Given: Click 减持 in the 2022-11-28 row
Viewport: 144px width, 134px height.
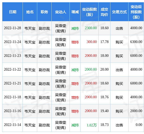Looking at the screenshot, I should point(75,28).
